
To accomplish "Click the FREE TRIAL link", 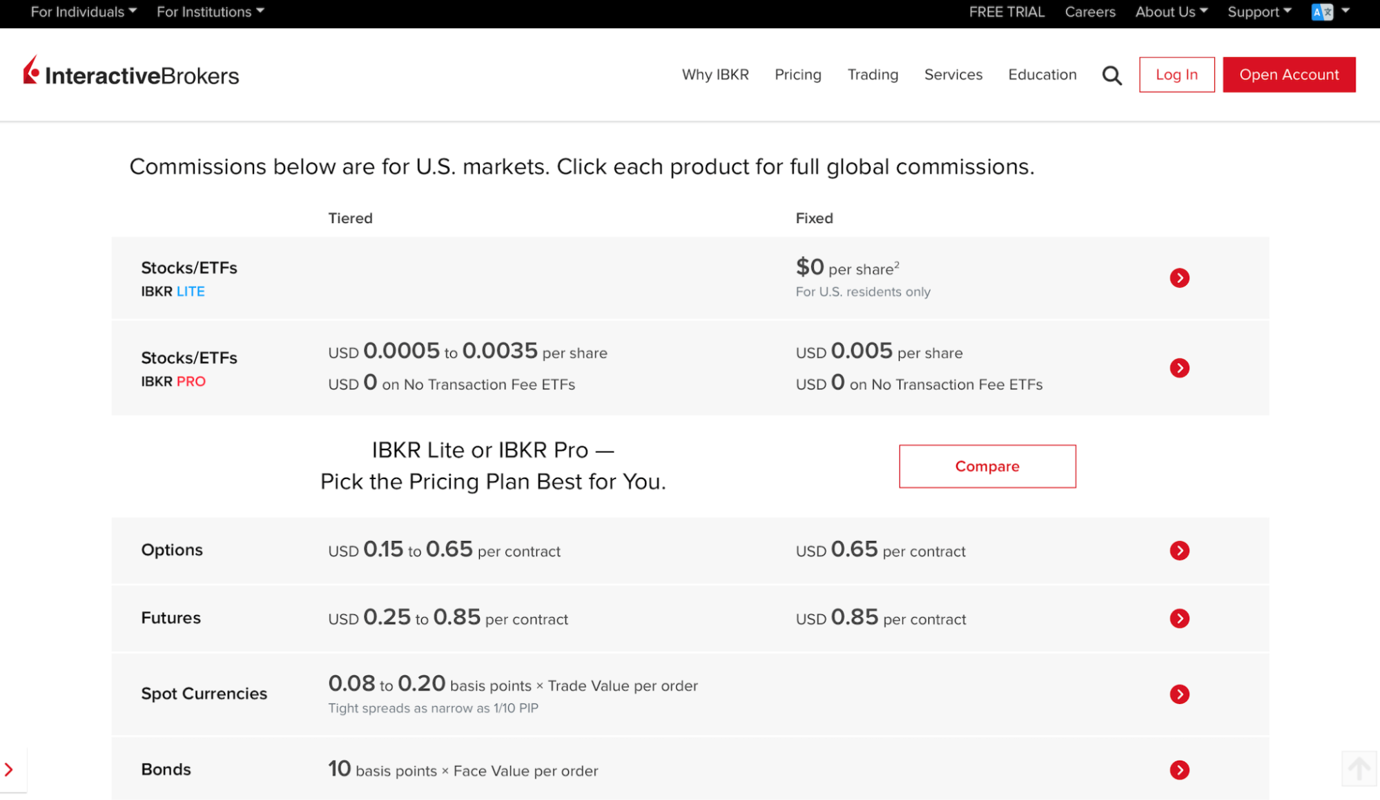I will 1006,12.
